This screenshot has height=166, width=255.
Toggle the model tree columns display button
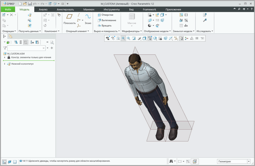click(x=25, y=42)
